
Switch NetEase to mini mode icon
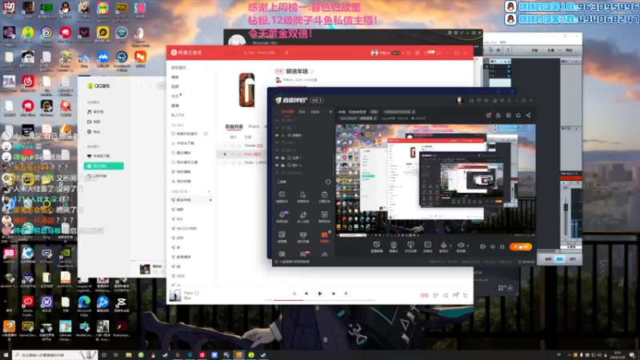[438, 53]
